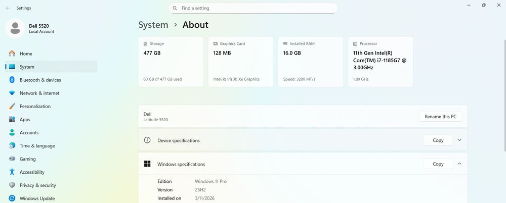Copy the Device specifications

click(x=438, y=140)
